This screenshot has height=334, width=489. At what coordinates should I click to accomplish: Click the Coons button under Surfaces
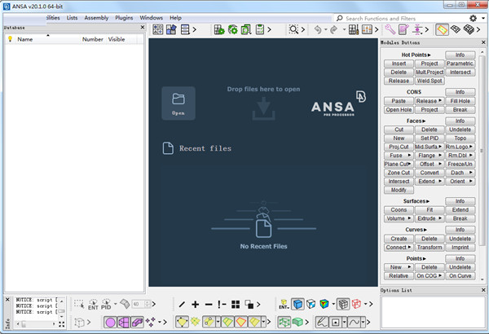pyautogui.click(x=399, y=210)
